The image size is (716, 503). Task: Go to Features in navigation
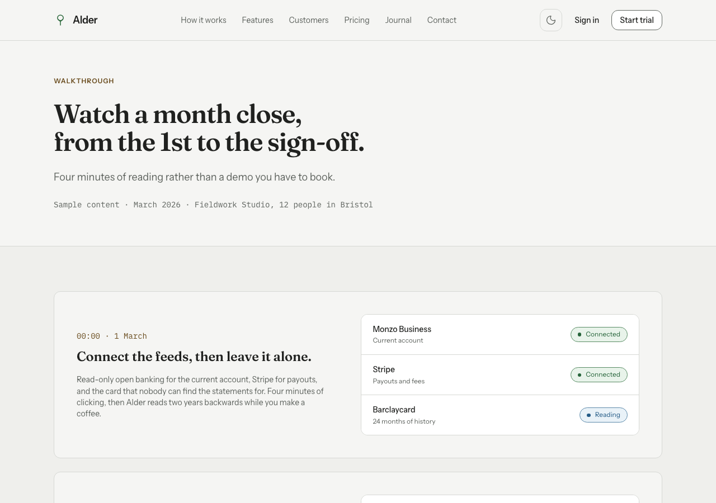click(258, 20)
